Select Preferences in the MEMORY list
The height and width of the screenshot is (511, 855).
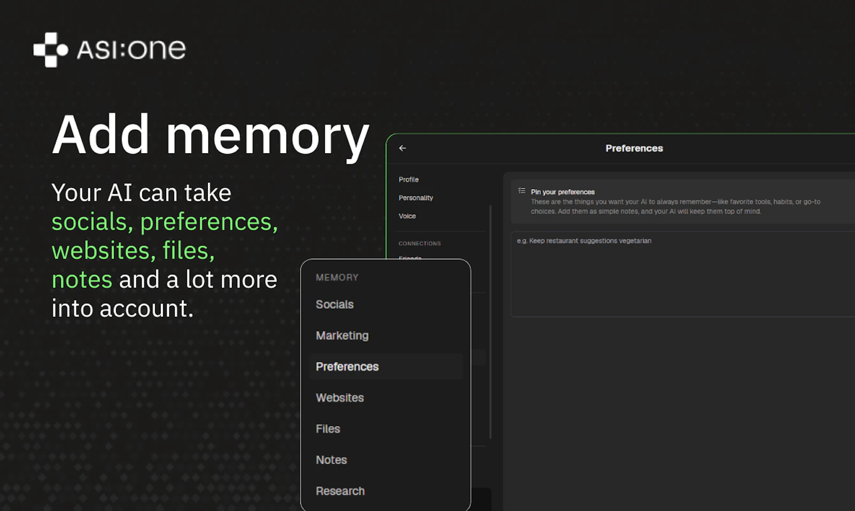347,366
